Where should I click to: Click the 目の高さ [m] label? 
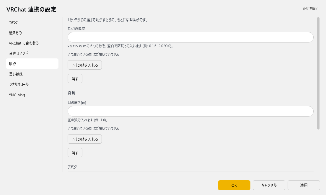tap(77, 103)
